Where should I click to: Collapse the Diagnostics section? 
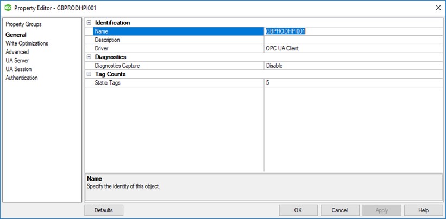[89, 57]
